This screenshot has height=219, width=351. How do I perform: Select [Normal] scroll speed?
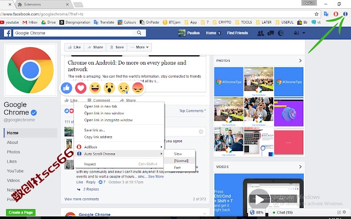click(180, 160)
